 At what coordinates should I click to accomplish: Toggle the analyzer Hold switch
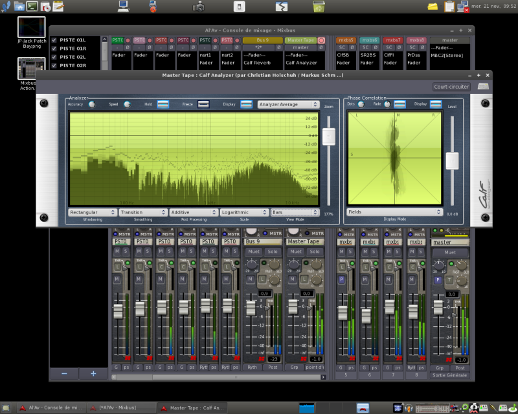(x=163, y=104)
